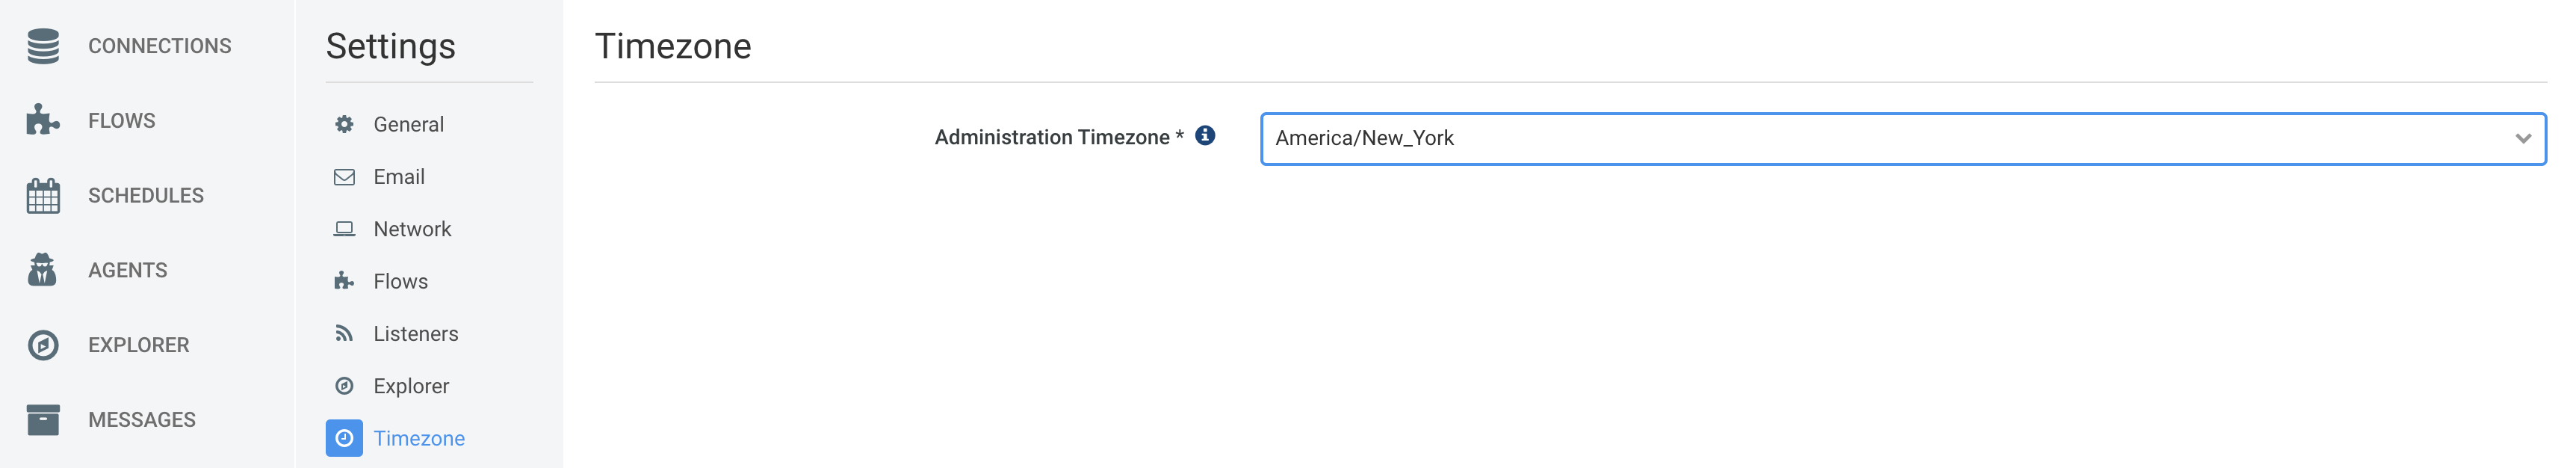Click the Schedules calendar icon

coord(43,195)
